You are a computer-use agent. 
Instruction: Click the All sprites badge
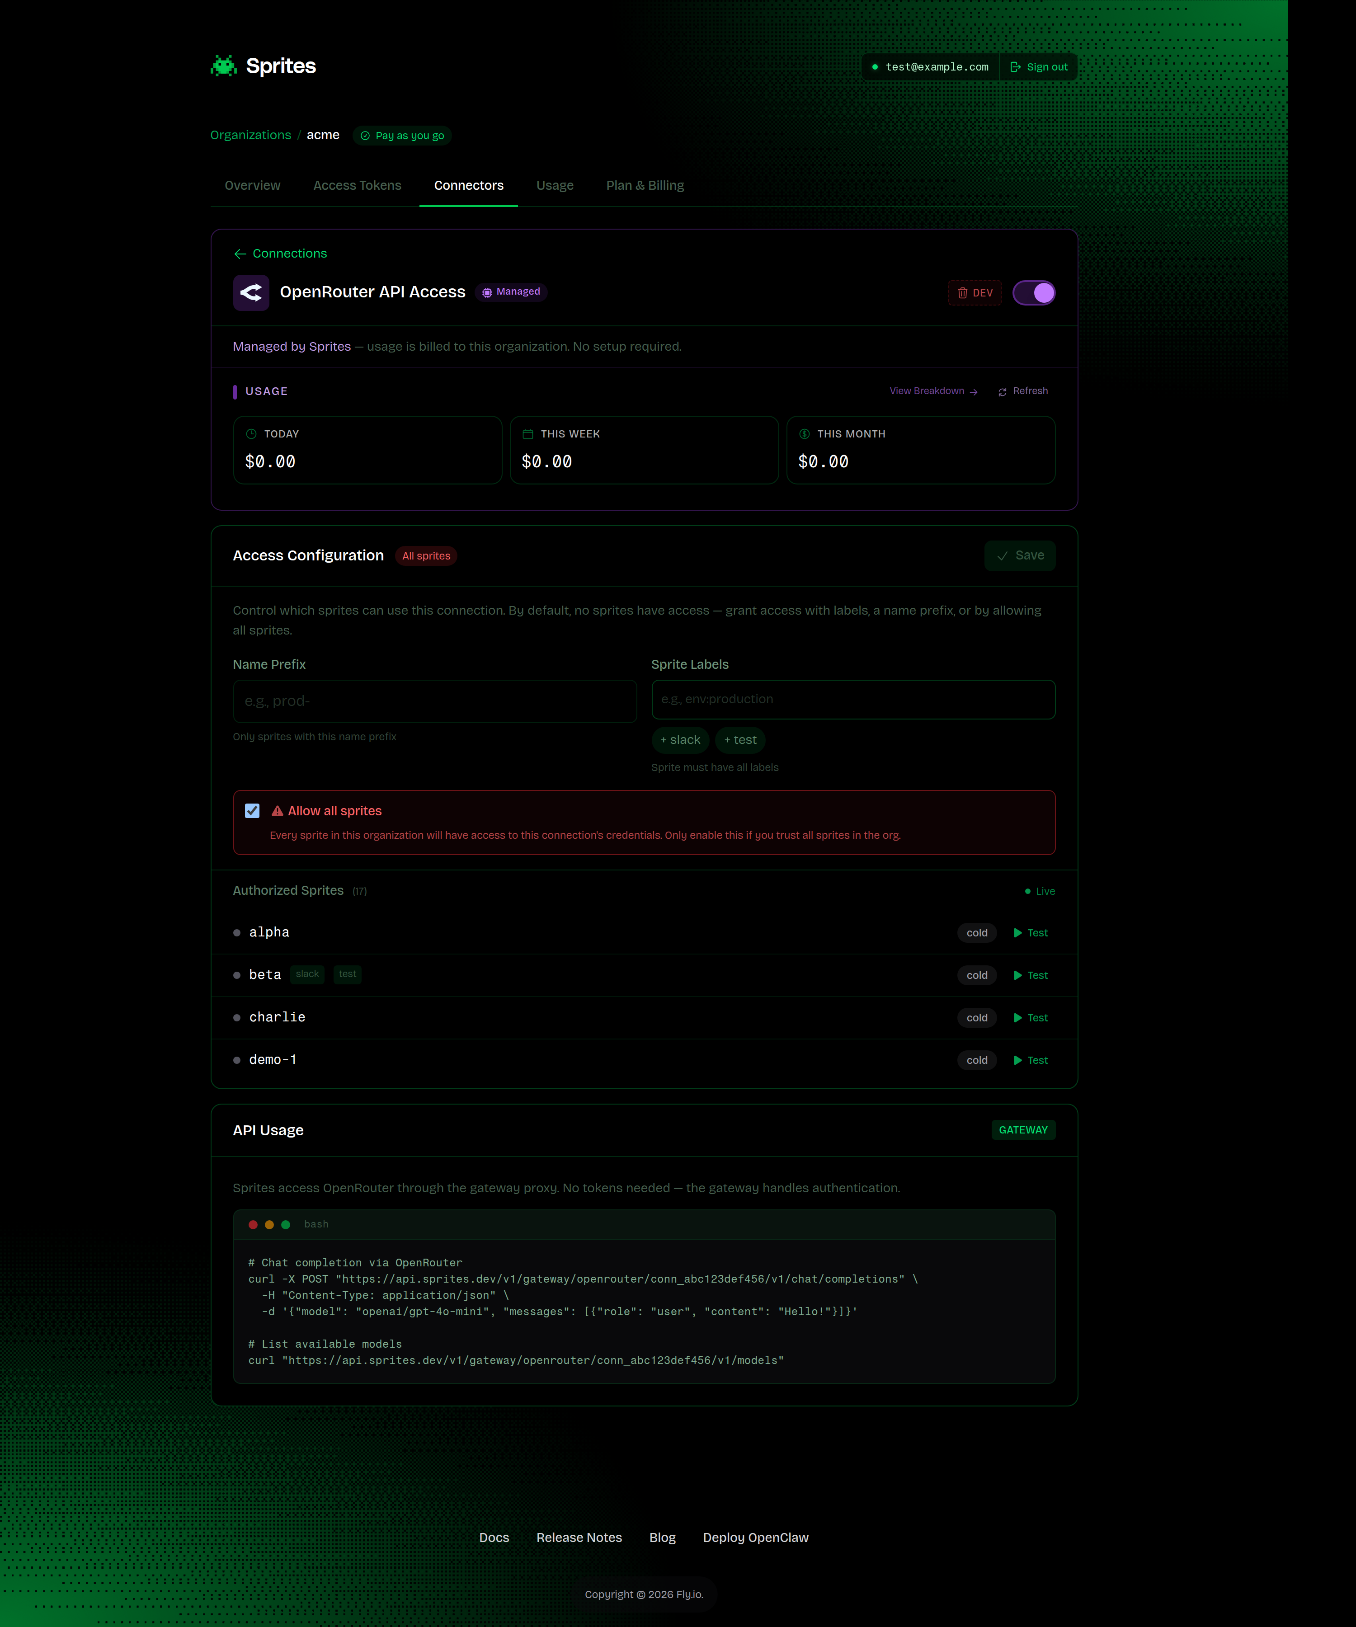pos(426,556)
